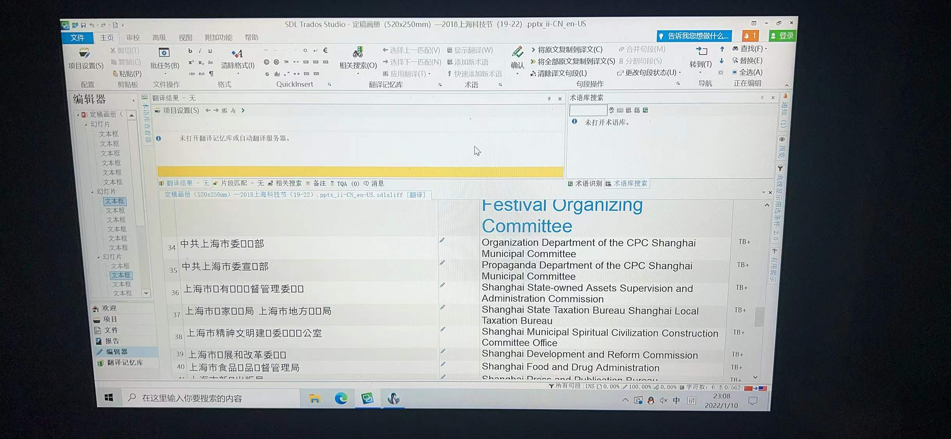Click Tell me what you want box

[694, 36]
